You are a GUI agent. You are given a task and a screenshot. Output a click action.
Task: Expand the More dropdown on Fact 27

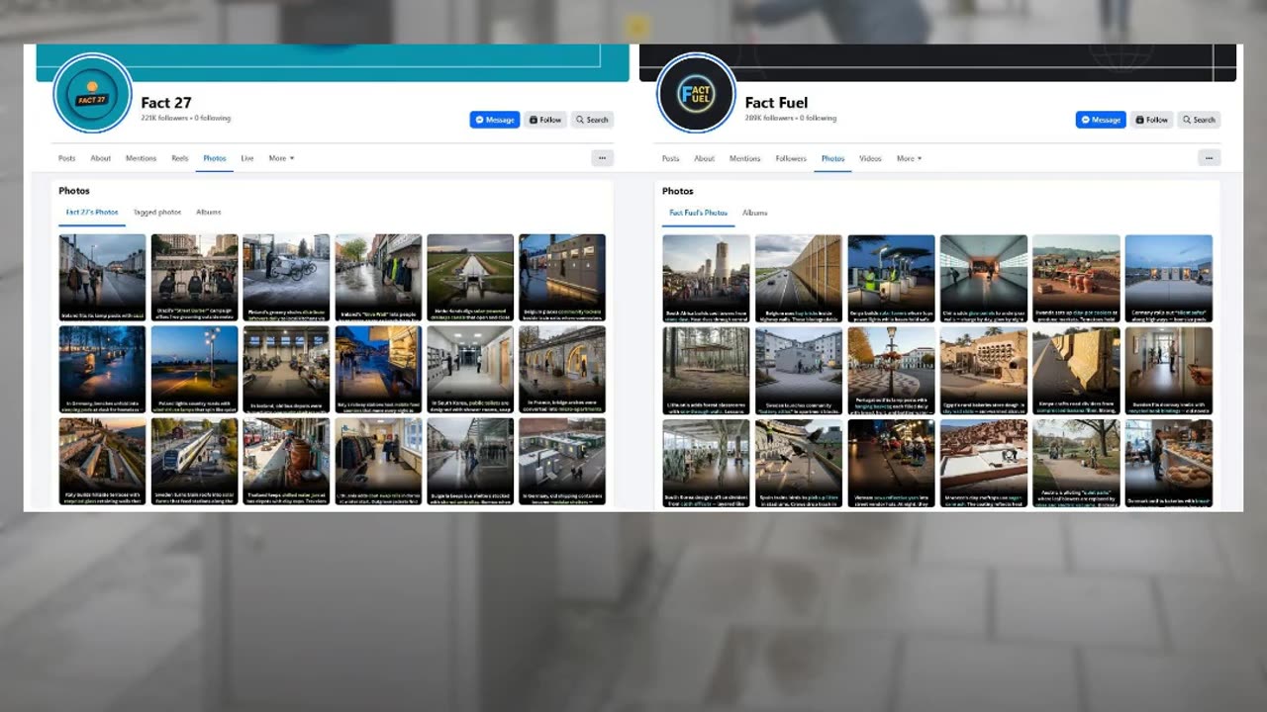[281, 158]
